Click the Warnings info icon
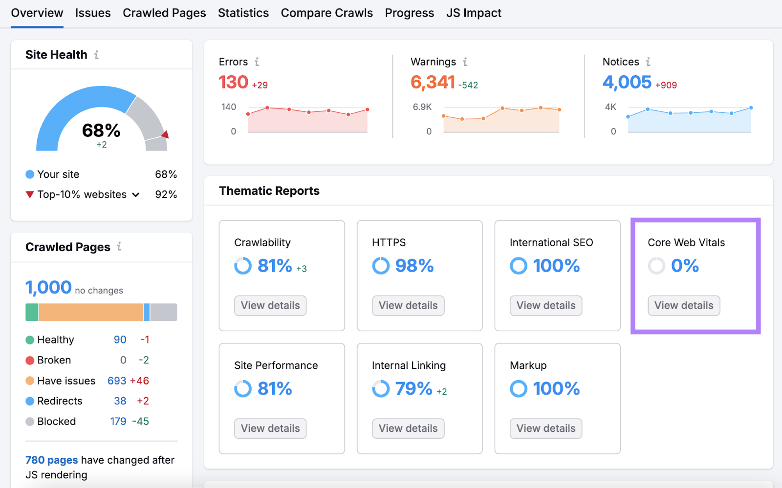This screenshot has height=488, width=782. coord(465,62)
